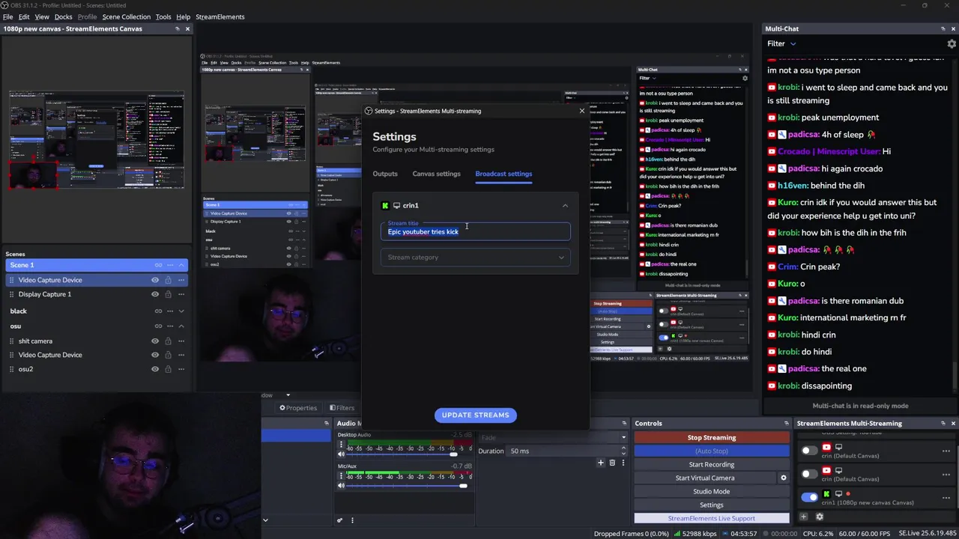Mute Mic/Aux speaker icon

(341, 486)
